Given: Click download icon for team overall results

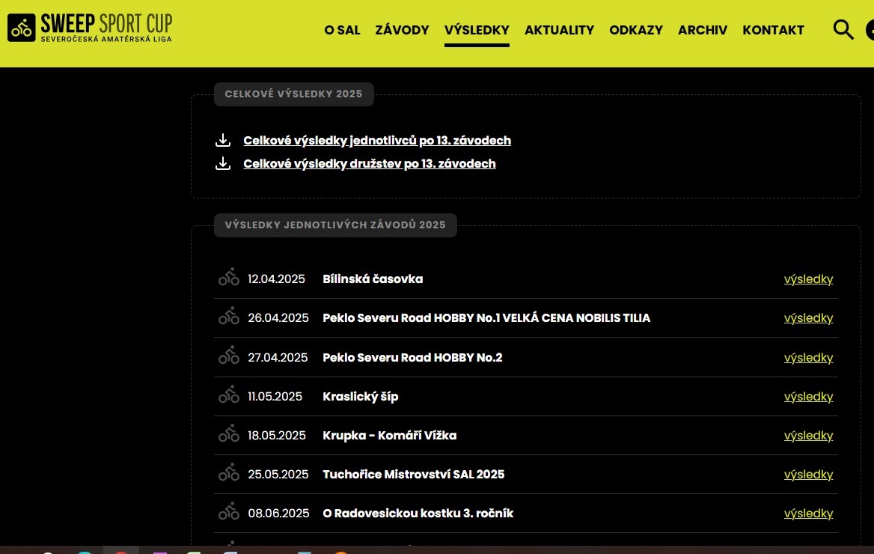Looking at the screenshot, I should [223, 164].
